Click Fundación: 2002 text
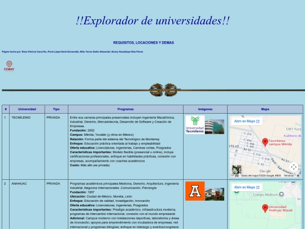This screenshot has height=229, width=305. point(82,131)
